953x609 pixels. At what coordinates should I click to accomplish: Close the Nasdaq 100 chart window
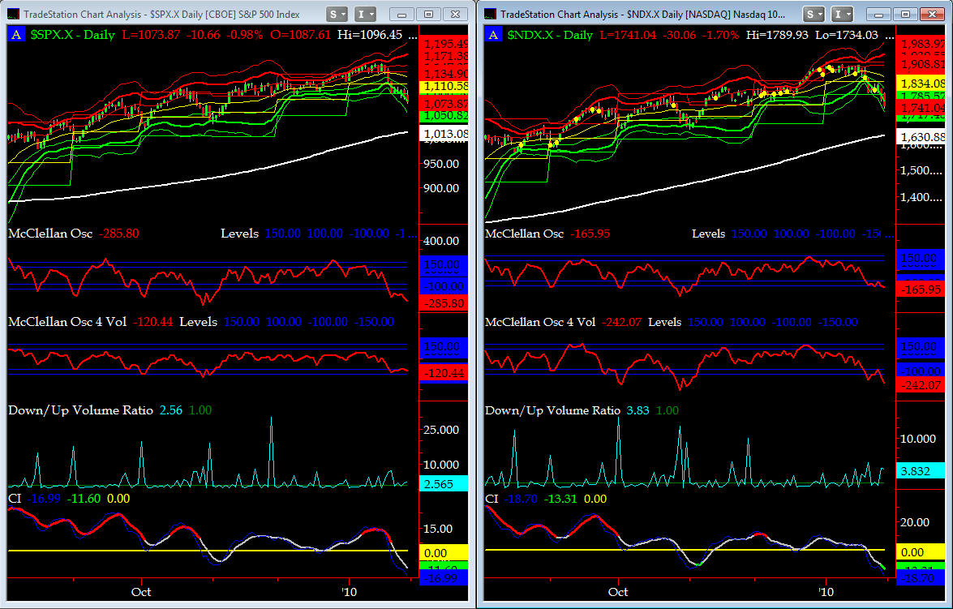[932, 14]
